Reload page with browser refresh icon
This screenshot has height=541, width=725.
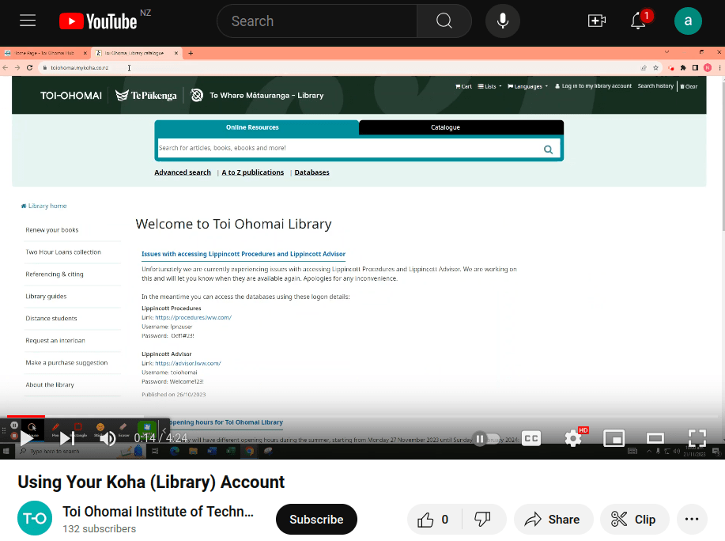click(29, 67)
